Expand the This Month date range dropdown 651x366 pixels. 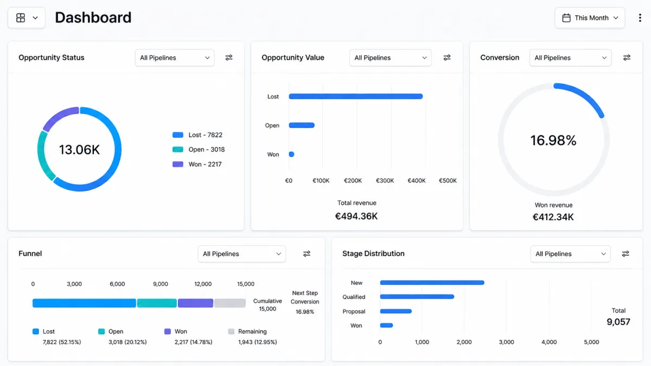[590, 18]
